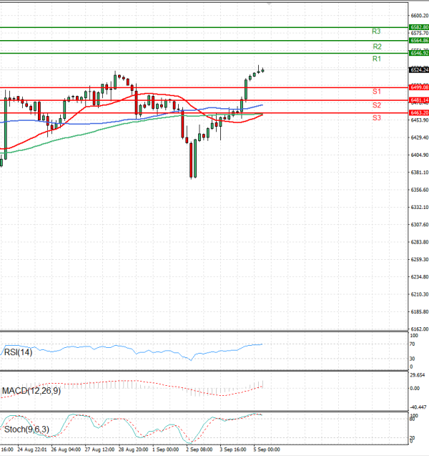The height and width of the screenshot is (456, 429).
Task: Select the S1 support label
Action: pos(376,92)
